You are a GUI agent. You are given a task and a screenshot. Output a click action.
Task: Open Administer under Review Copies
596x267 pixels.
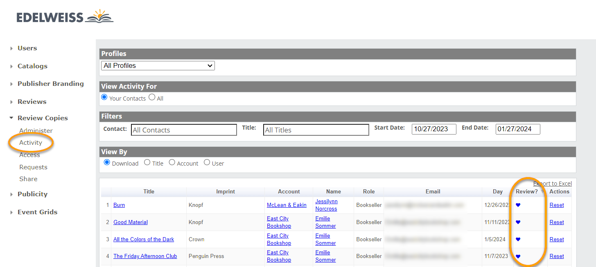pyautogui.click(x=36, y=131)
